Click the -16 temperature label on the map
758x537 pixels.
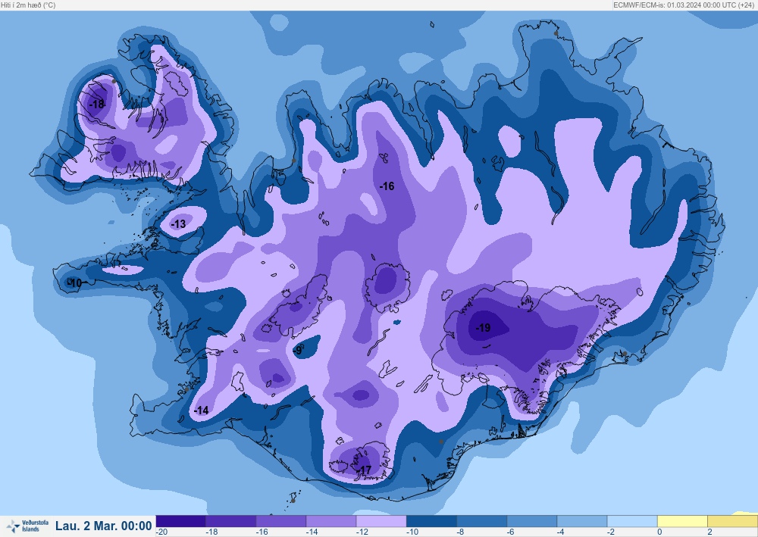(387, 186)
